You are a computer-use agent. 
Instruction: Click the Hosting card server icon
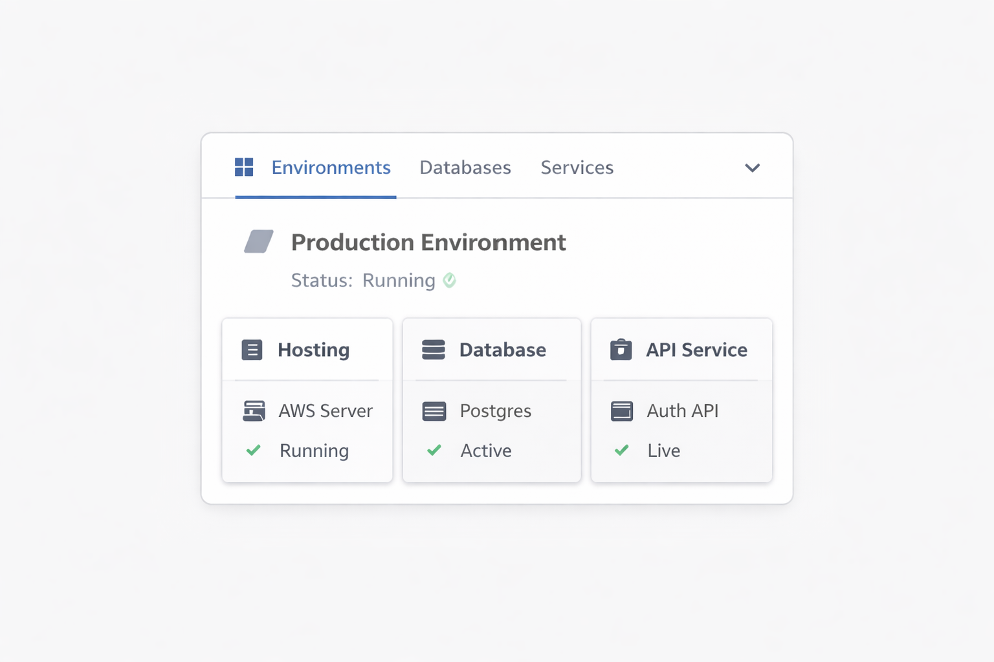click(252, 350)
